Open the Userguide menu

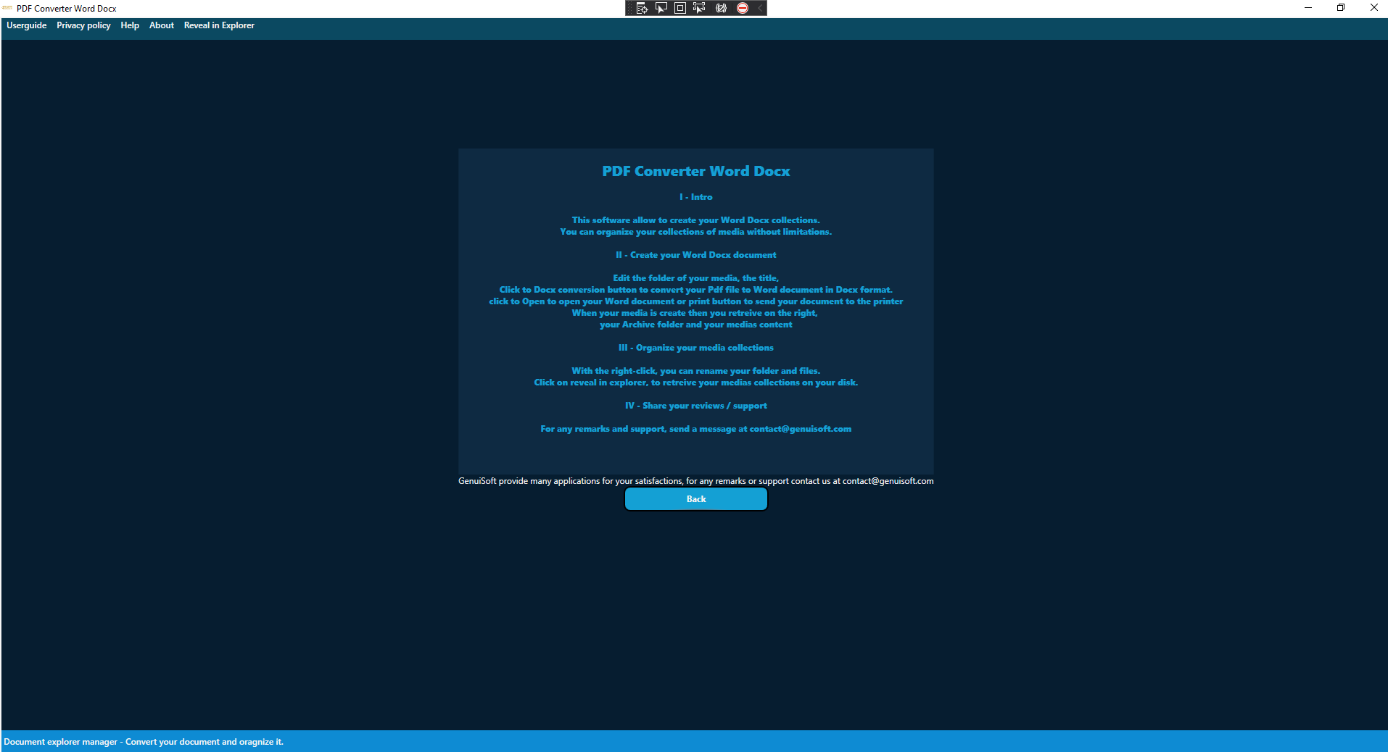(x=27, y=25)
